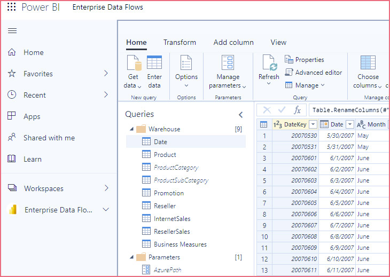Select the cell 20070530 in DateKey

295,136
